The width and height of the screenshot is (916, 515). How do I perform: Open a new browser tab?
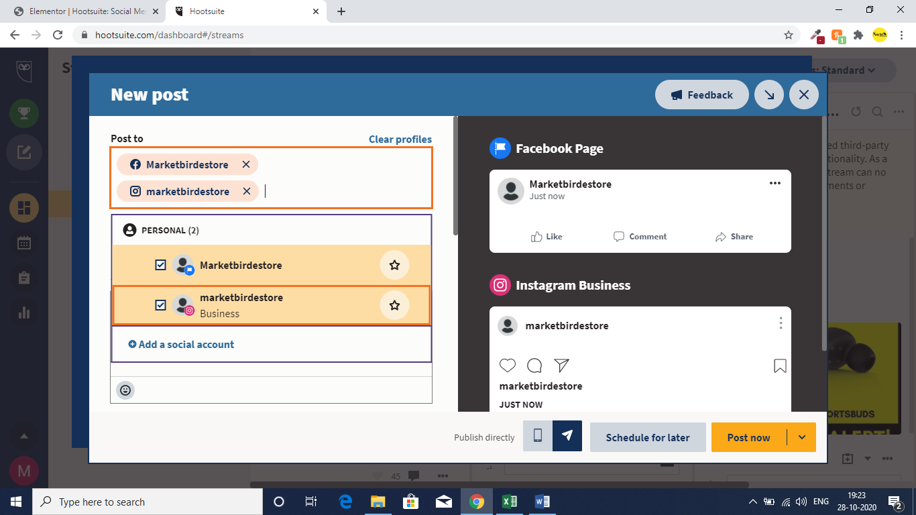[341, 11]
